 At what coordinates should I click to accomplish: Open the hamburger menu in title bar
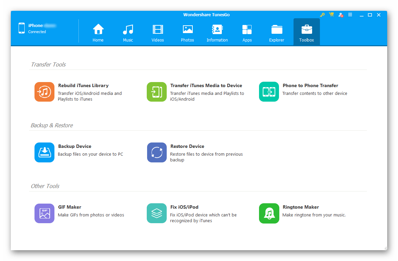[350, 15]
